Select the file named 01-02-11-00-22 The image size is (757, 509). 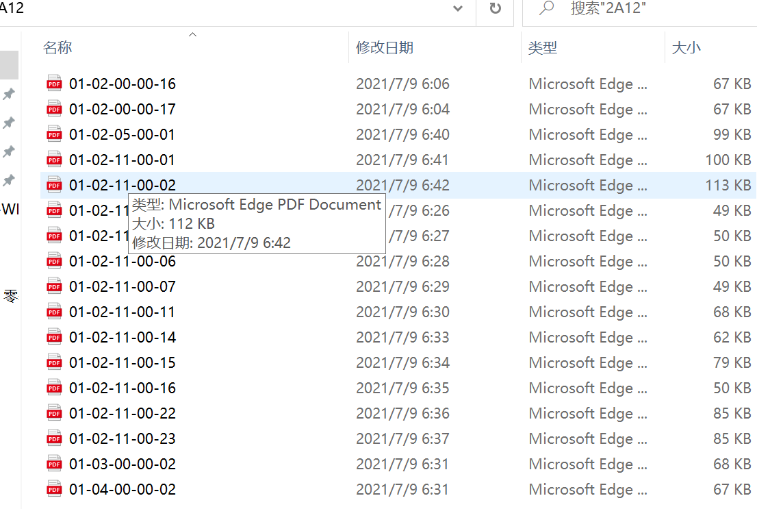click(x=123, y=413)
